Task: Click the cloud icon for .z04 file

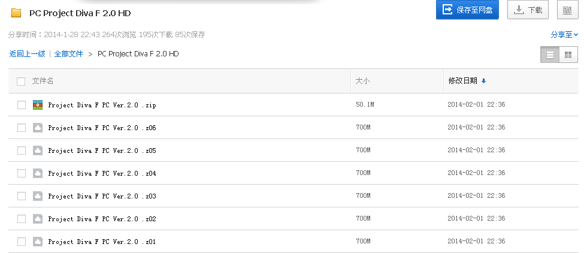Action: pyautogui.click(x=38, y=173)
